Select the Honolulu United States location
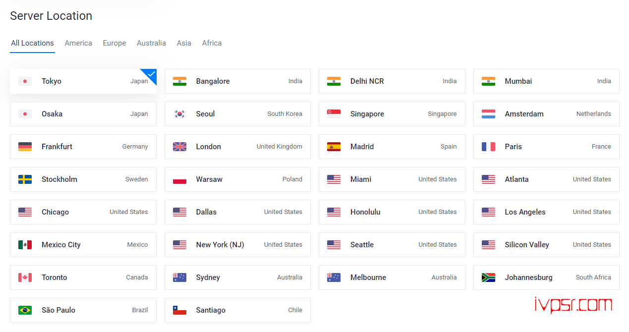Viewport: 629px width, 332px height. coord(392,212)
